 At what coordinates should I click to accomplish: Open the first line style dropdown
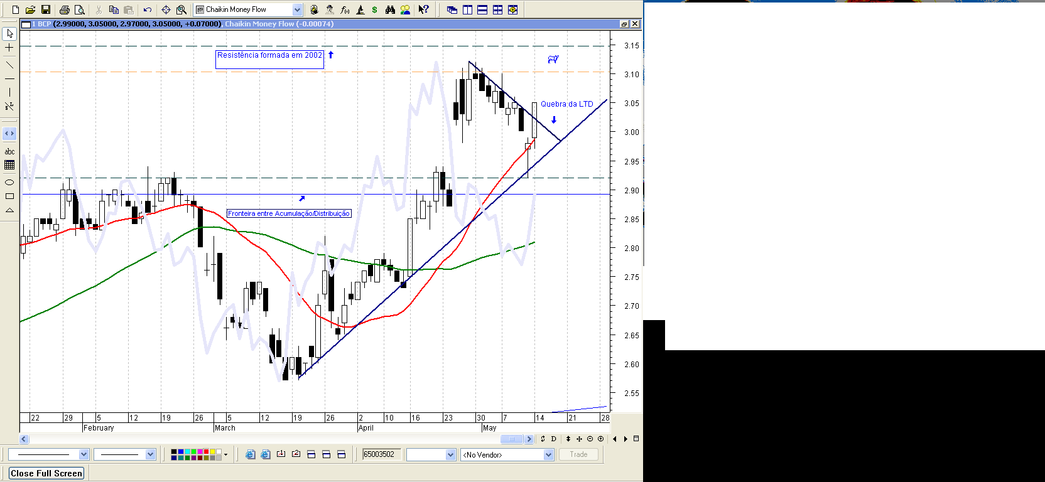[x=84, y=454]
